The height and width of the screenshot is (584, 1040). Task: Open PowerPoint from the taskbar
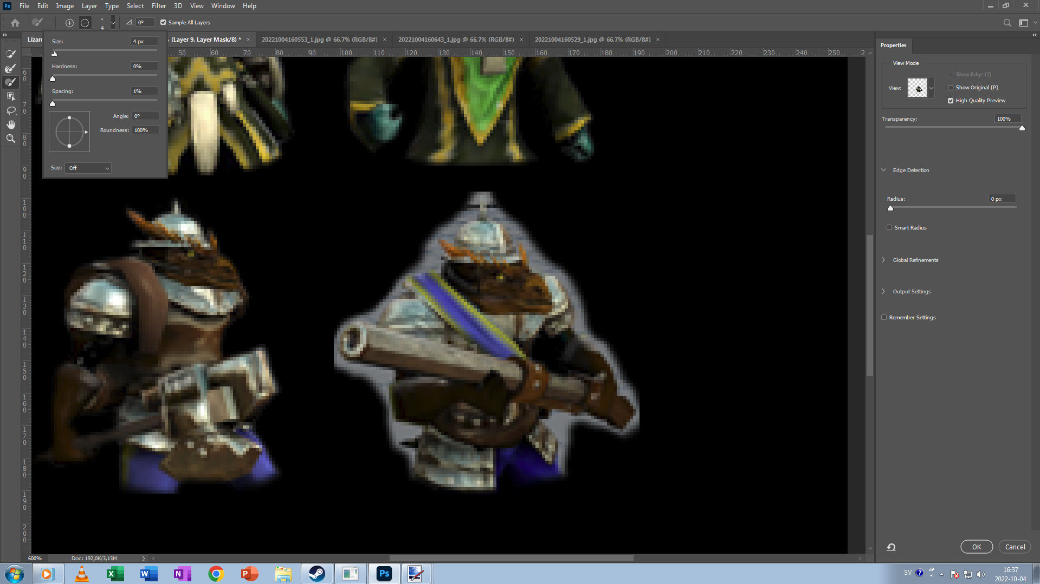pos(249,574)
